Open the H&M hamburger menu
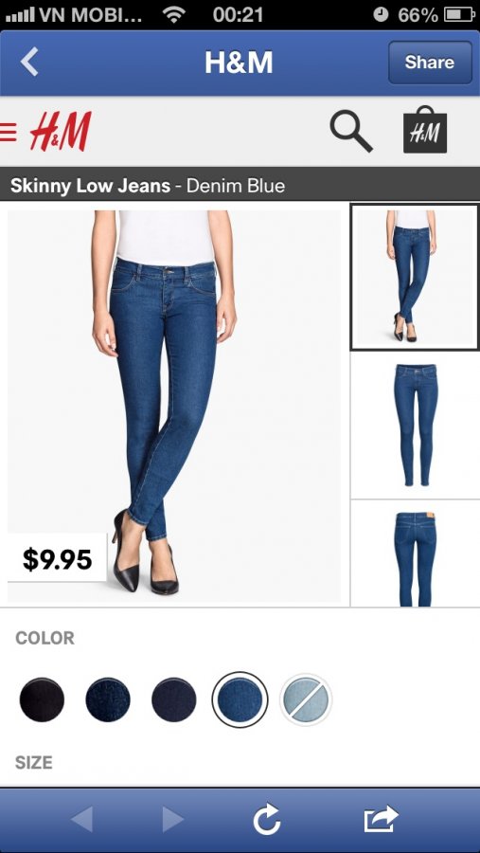The height and width of the screenshot is (853, 480). [8, 131]
